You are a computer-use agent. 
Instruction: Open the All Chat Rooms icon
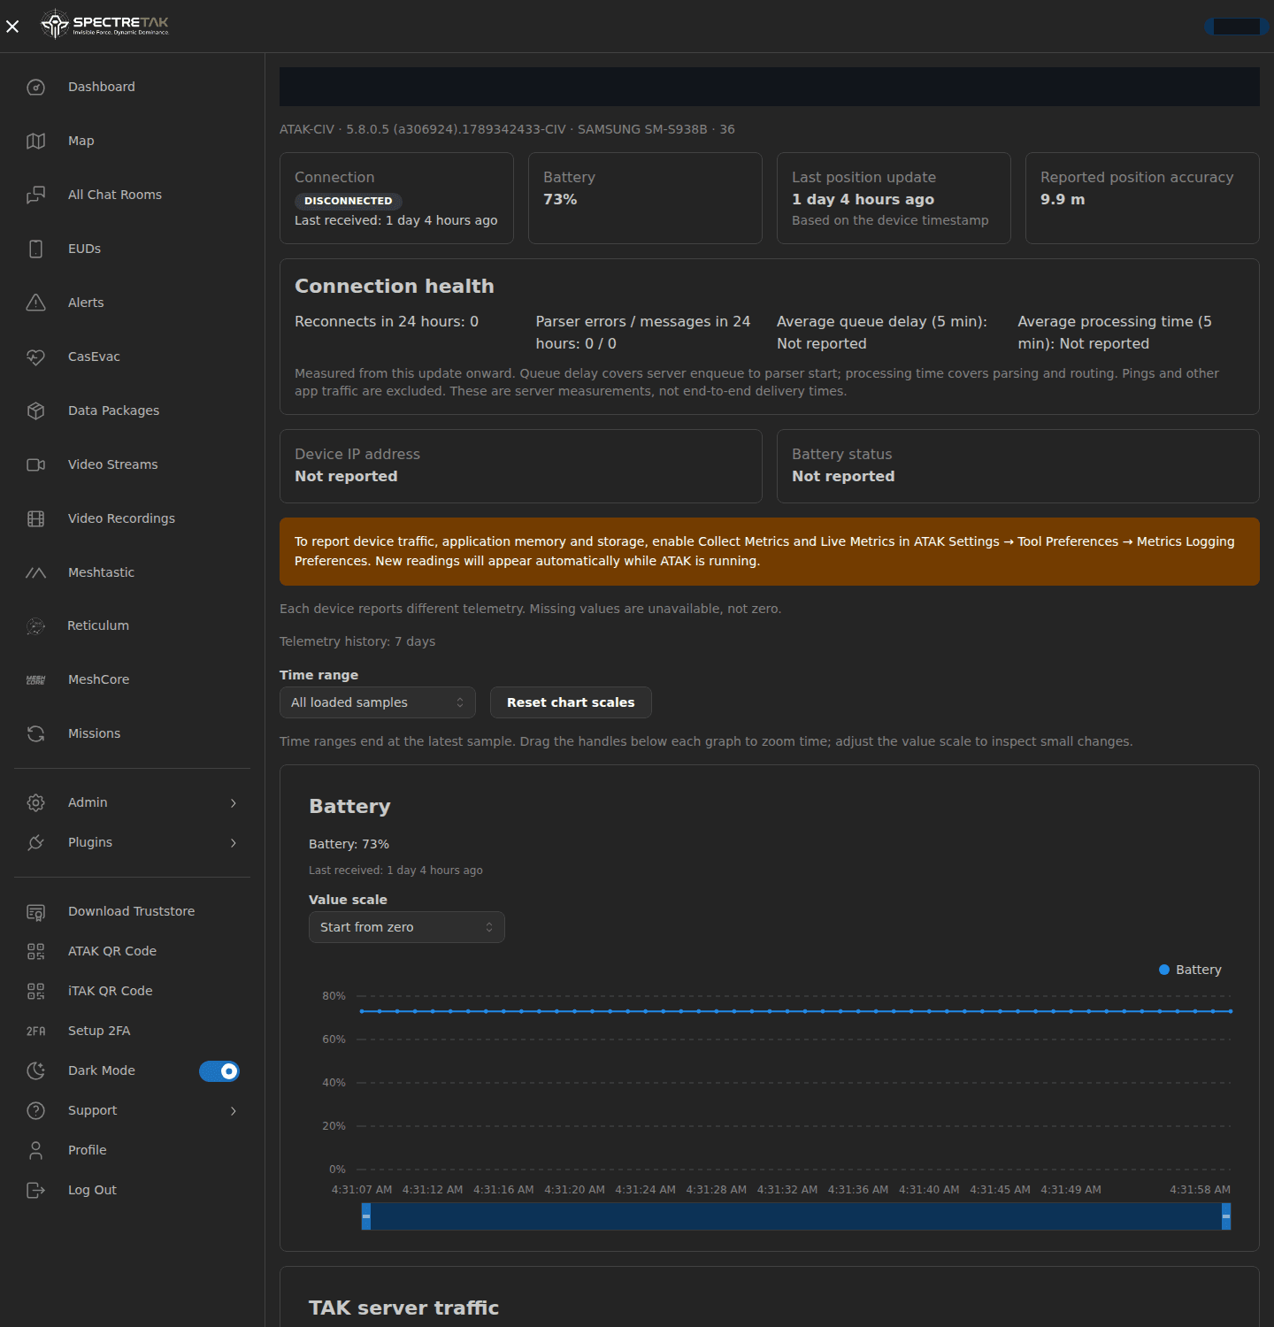(x=35, y=195)
